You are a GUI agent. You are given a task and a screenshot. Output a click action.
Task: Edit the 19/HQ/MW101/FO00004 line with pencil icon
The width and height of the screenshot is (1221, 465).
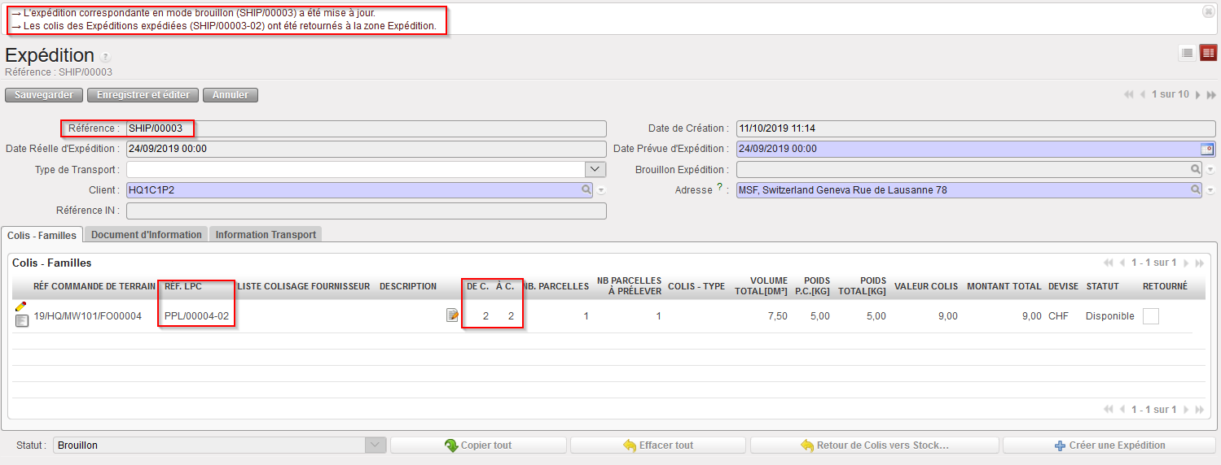click(21, 306)
